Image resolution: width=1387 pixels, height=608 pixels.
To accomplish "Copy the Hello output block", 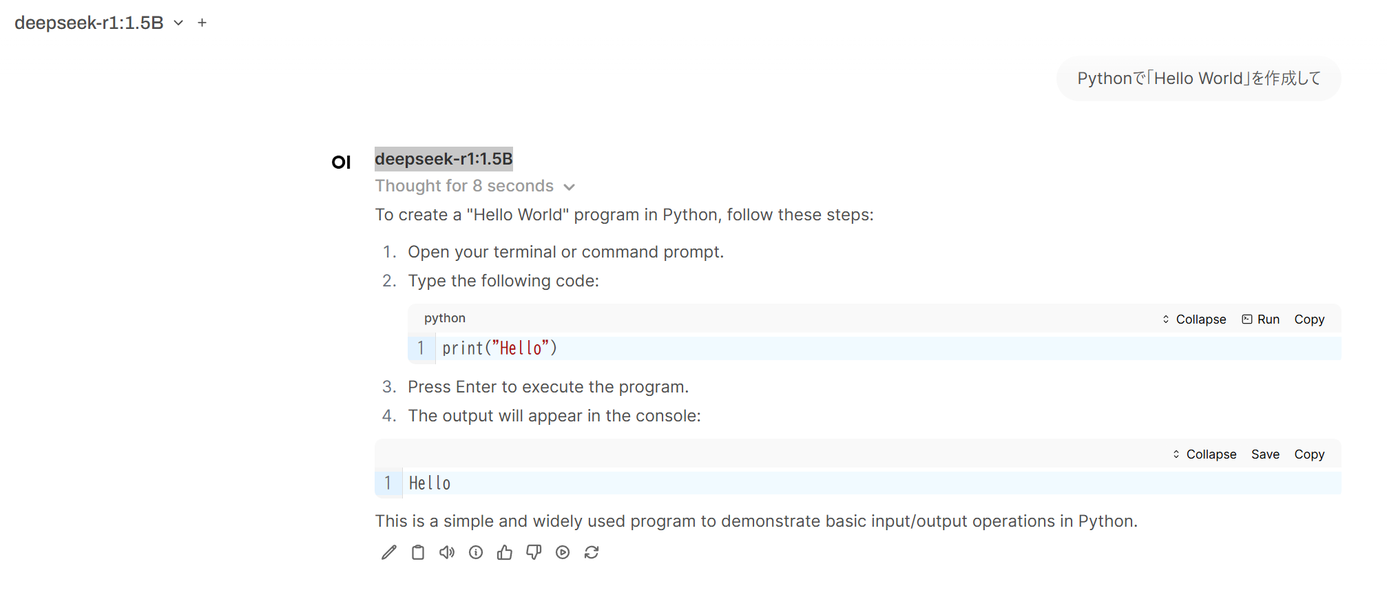I will tap(1309, 454).
